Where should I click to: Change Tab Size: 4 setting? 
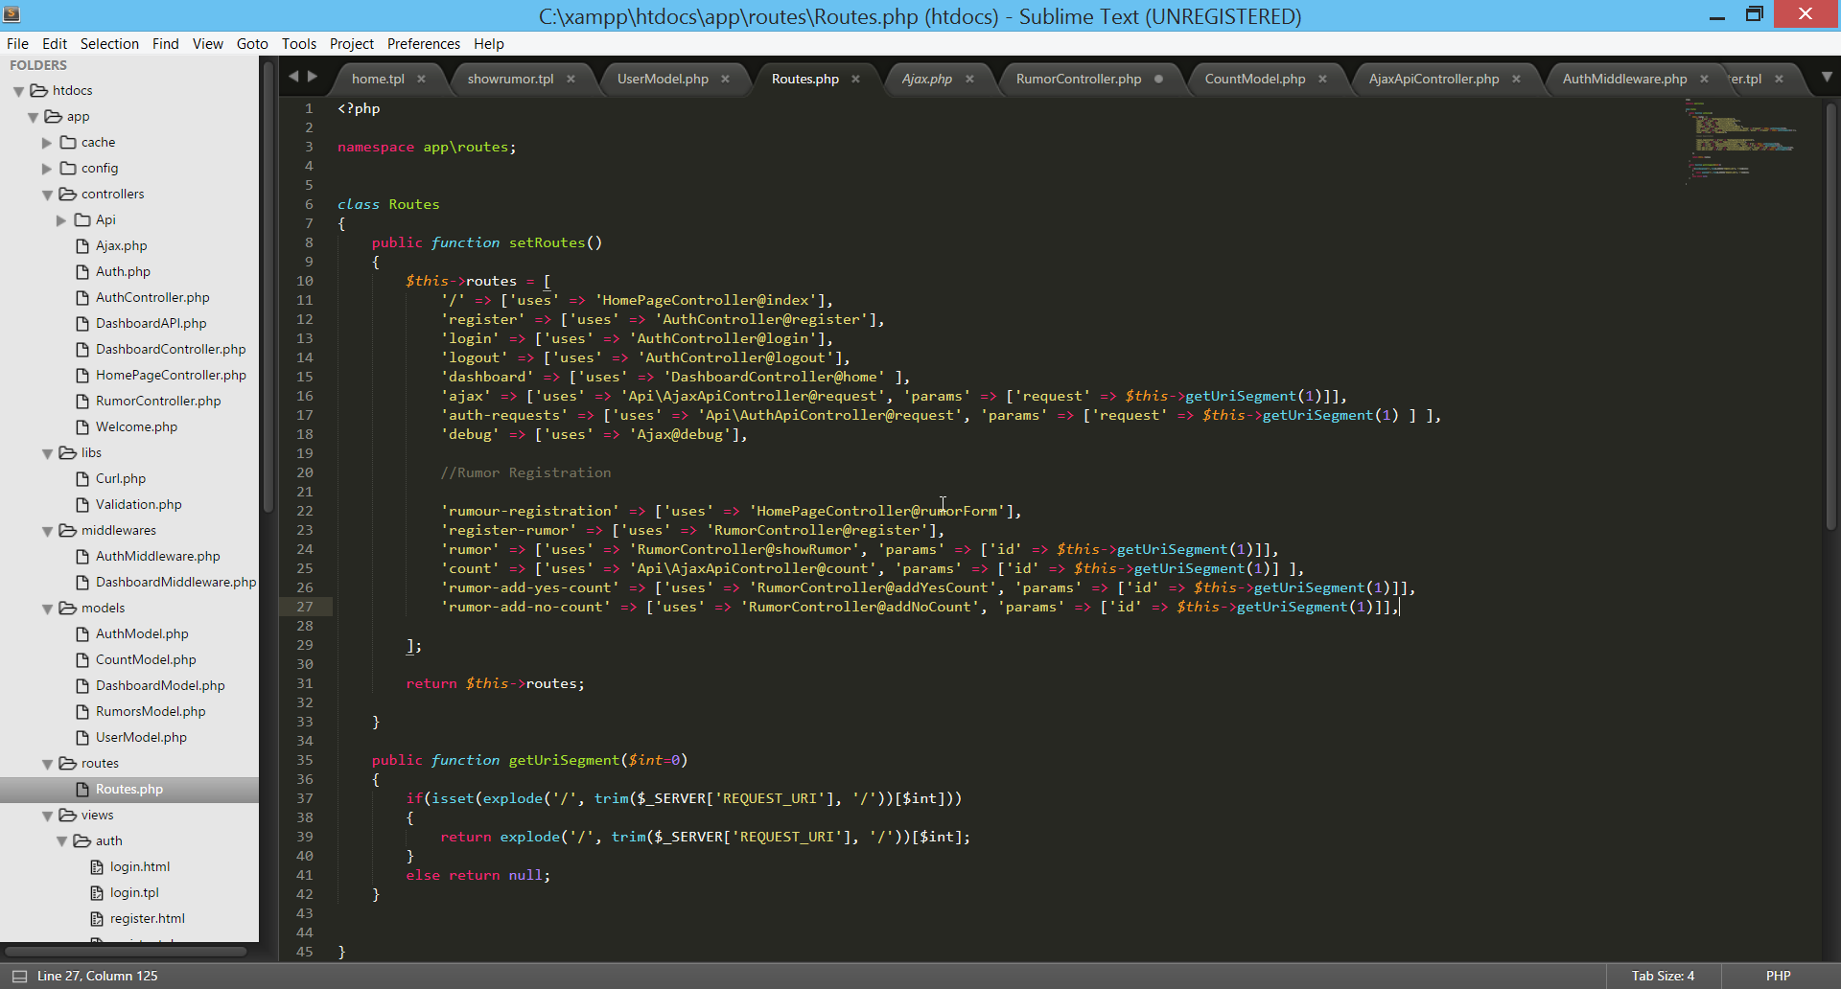[1663, 976]
